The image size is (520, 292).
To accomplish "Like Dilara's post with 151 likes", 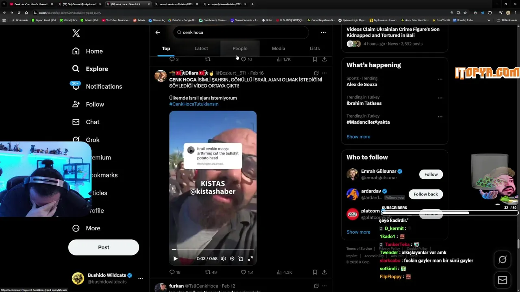I will tap(247, 272).
